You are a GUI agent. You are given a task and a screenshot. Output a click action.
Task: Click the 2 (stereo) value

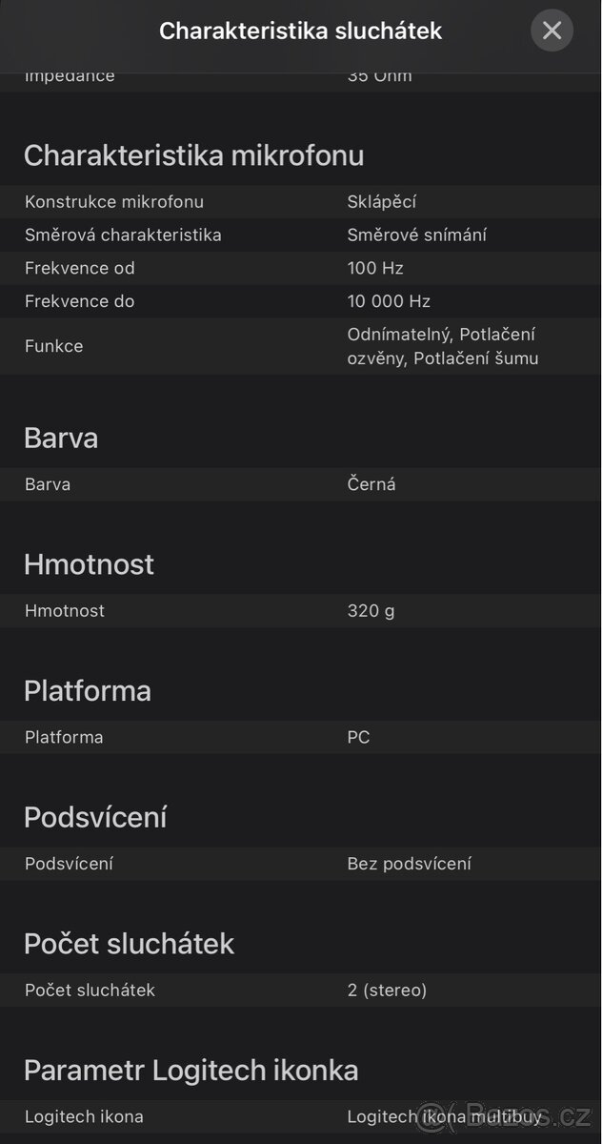387,991
